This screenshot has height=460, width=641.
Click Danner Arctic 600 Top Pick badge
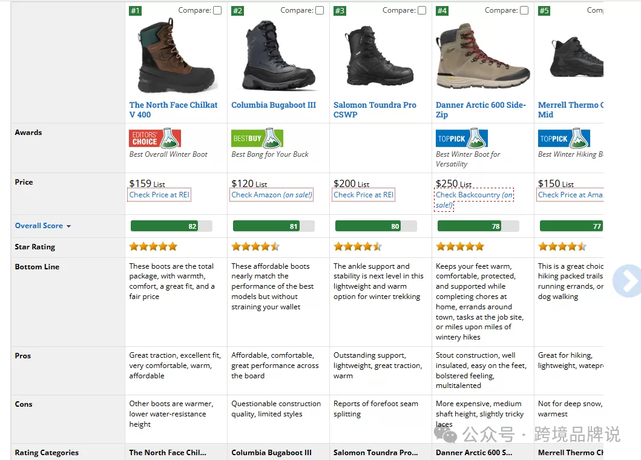coord(462,139)
